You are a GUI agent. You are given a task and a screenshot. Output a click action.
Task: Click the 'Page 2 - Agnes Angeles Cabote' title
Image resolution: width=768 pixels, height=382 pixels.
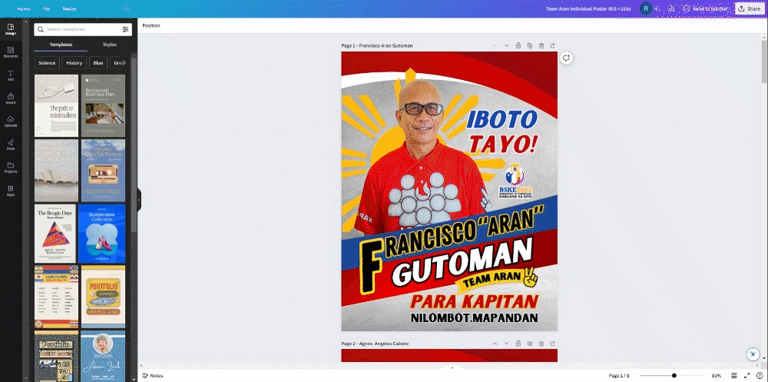point(376,344)
